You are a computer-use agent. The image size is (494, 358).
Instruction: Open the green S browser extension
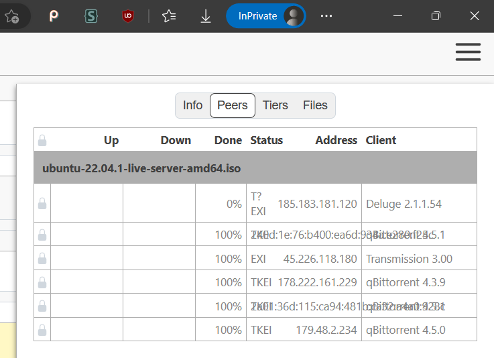91,16
